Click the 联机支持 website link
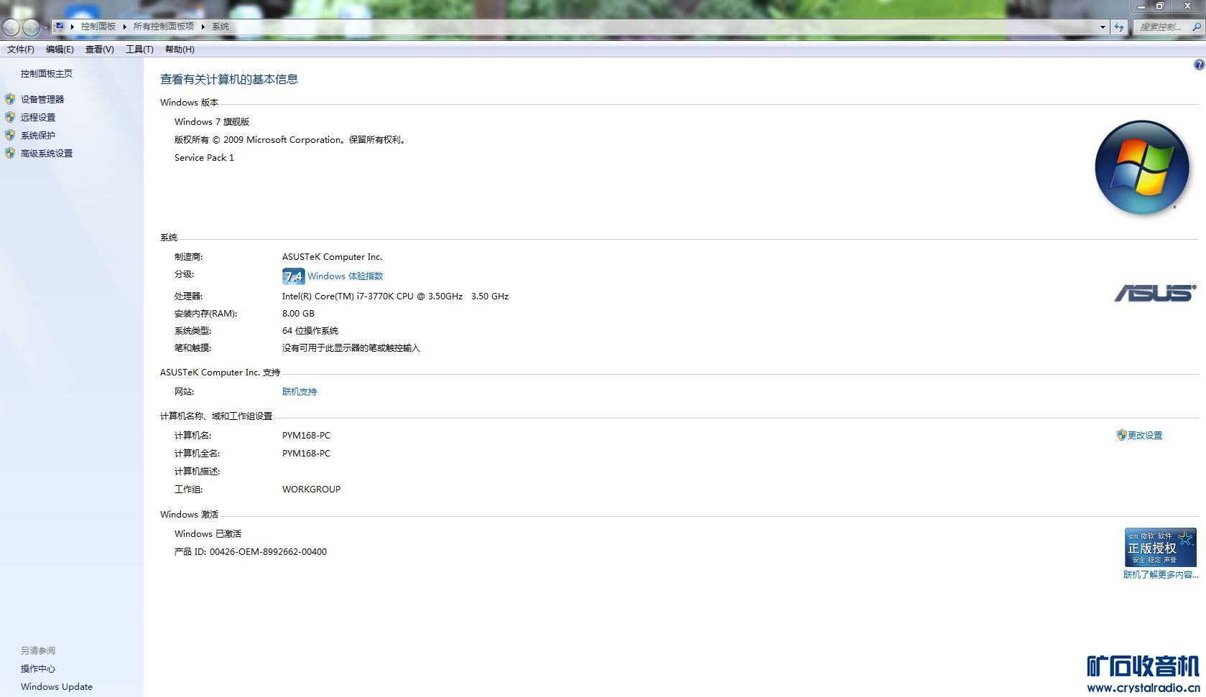This screenshot has height=697, width=1206. pos(300,392)
